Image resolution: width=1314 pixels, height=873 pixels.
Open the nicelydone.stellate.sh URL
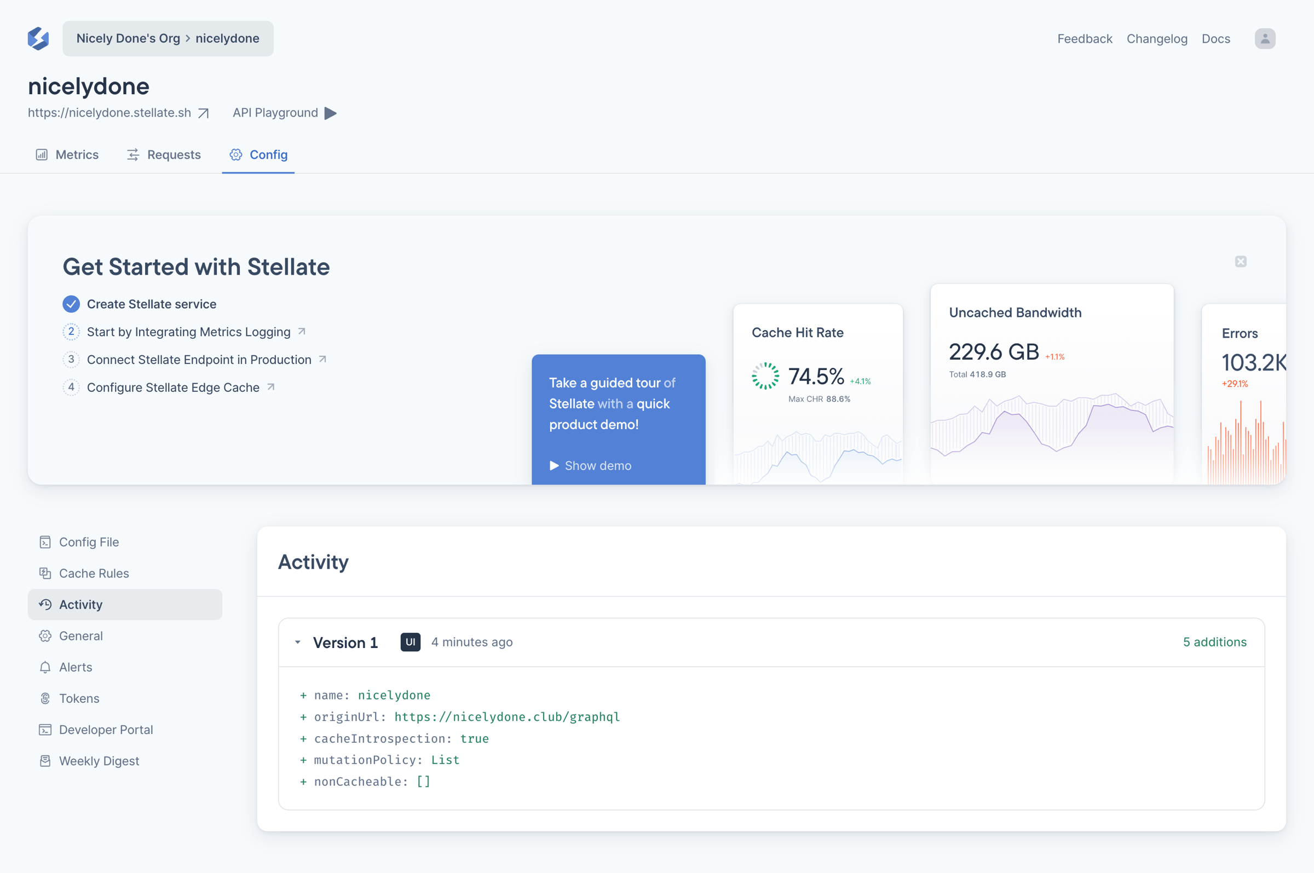(109, 113)
